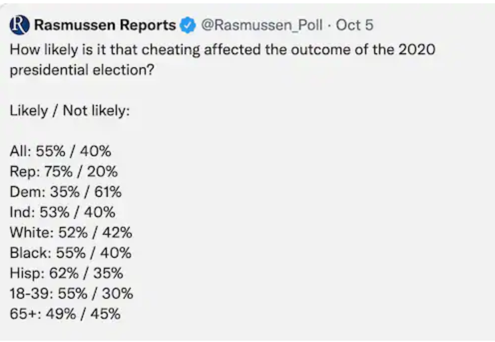
Task: Click the "presidential election?" text line
Action: [82, 71]
